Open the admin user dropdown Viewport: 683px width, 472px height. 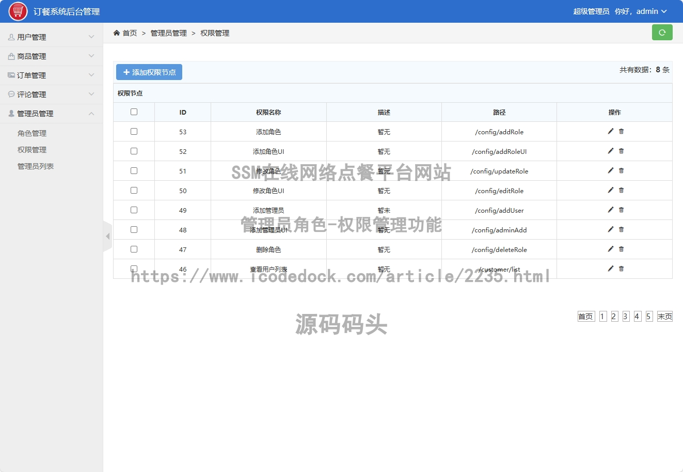652,11
